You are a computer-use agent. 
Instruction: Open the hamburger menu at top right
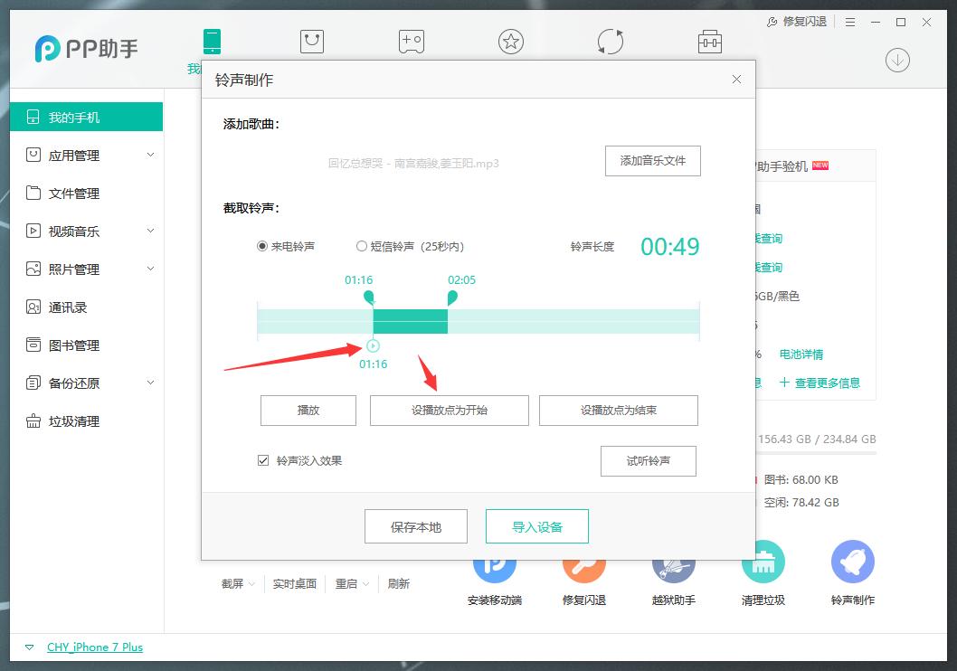point(851,22)
